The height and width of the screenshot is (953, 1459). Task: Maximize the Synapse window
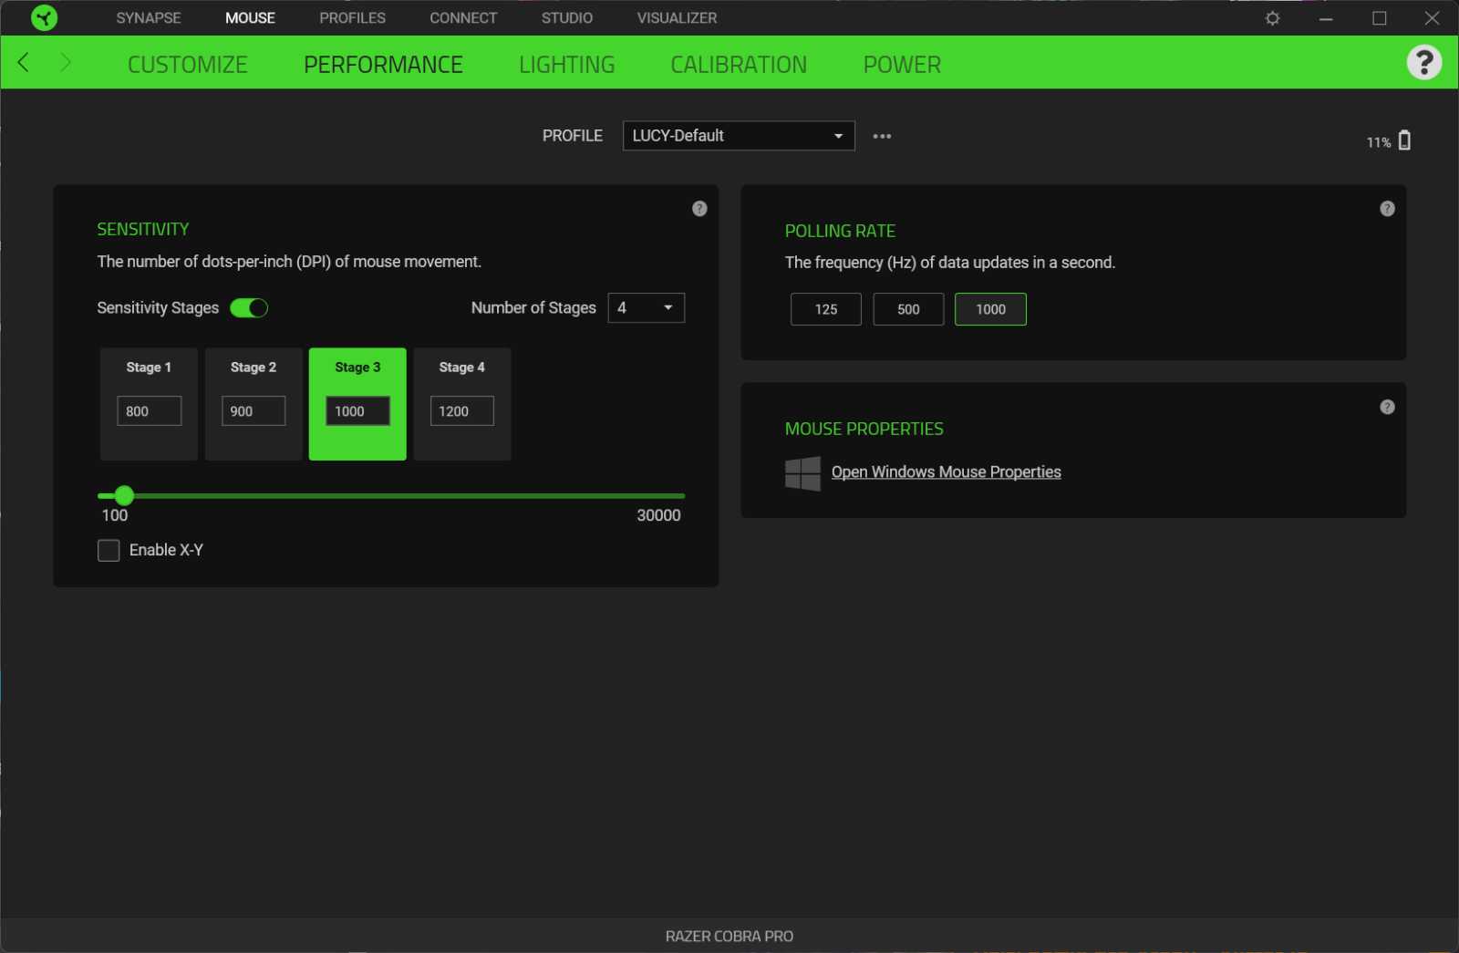click(x=1379, y=18)
